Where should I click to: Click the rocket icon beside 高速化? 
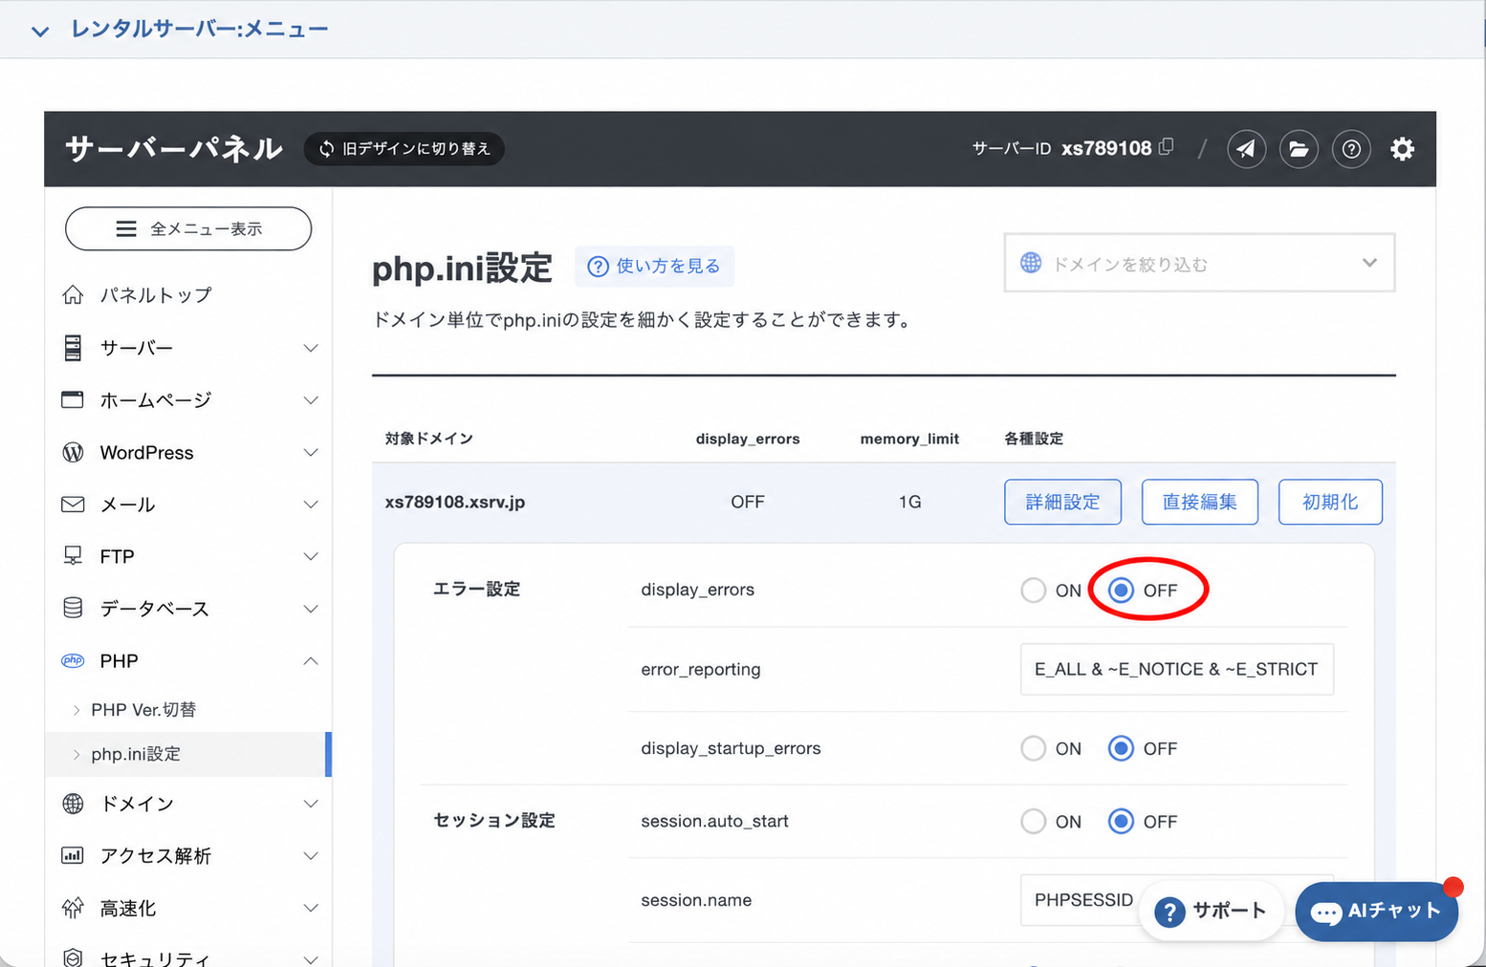(x=73, y=908)
